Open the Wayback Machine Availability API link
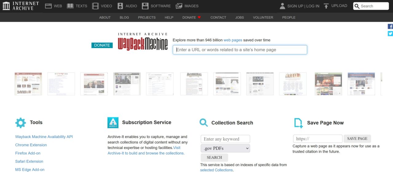 pyautogui.click(x=44, y=137)
